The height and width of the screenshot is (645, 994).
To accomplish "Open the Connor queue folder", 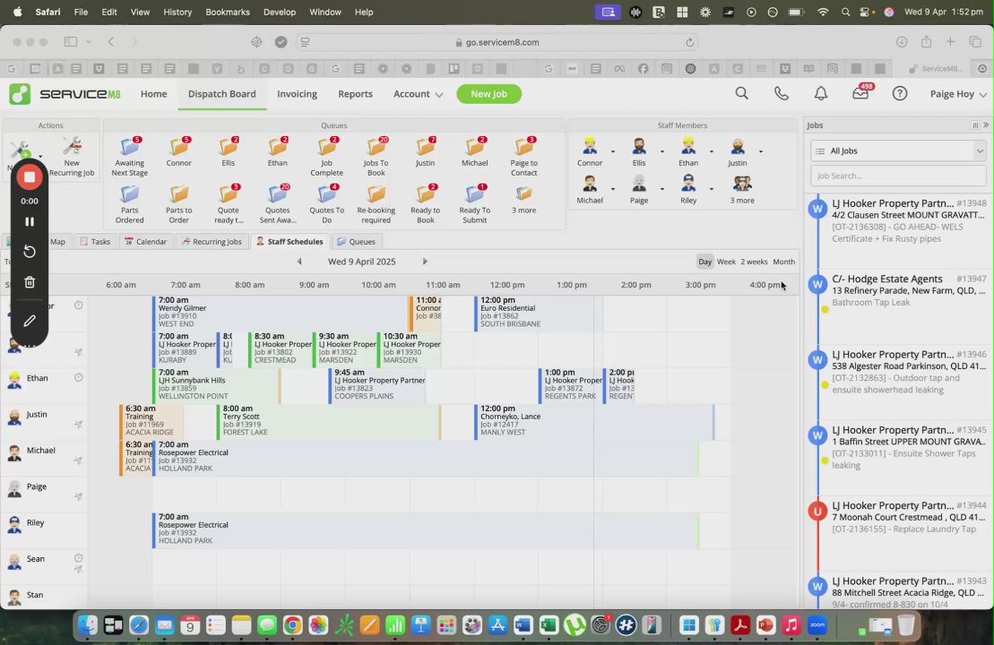I will coord(178,151).
